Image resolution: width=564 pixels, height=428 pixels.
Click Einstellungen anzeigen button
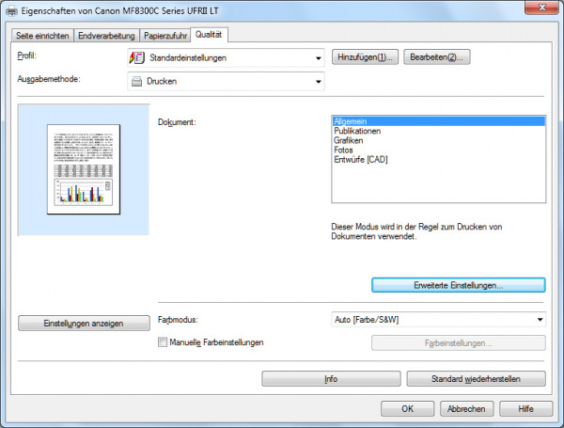83,323
